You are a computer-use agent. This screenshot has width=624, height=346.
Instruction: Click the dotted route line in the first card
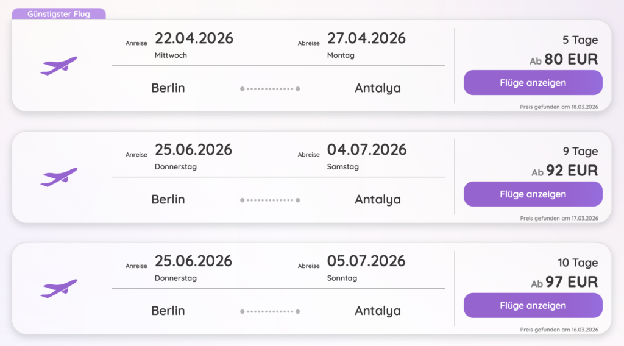[x=270, y=89]
